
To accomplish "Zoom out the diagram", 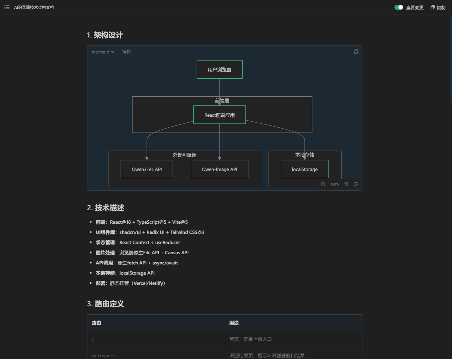I will click(323, 184).
